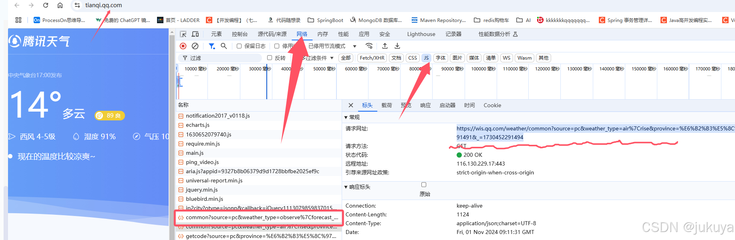Close the request details pane

[351, 105]
